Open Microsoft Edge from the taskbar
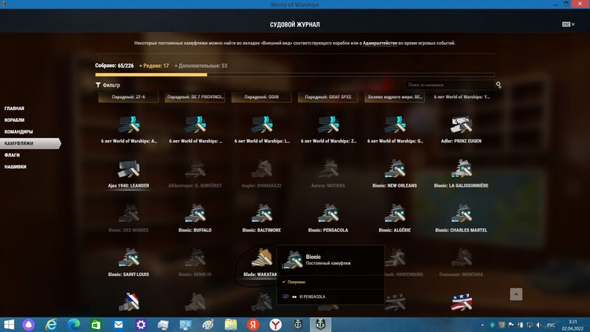Viewport: 590px width, 332px height. tap(73, 325)
